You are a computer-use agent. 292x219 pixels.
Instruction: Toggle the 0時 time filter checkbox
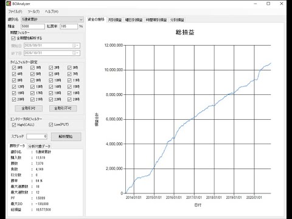(x=14, y=68)
